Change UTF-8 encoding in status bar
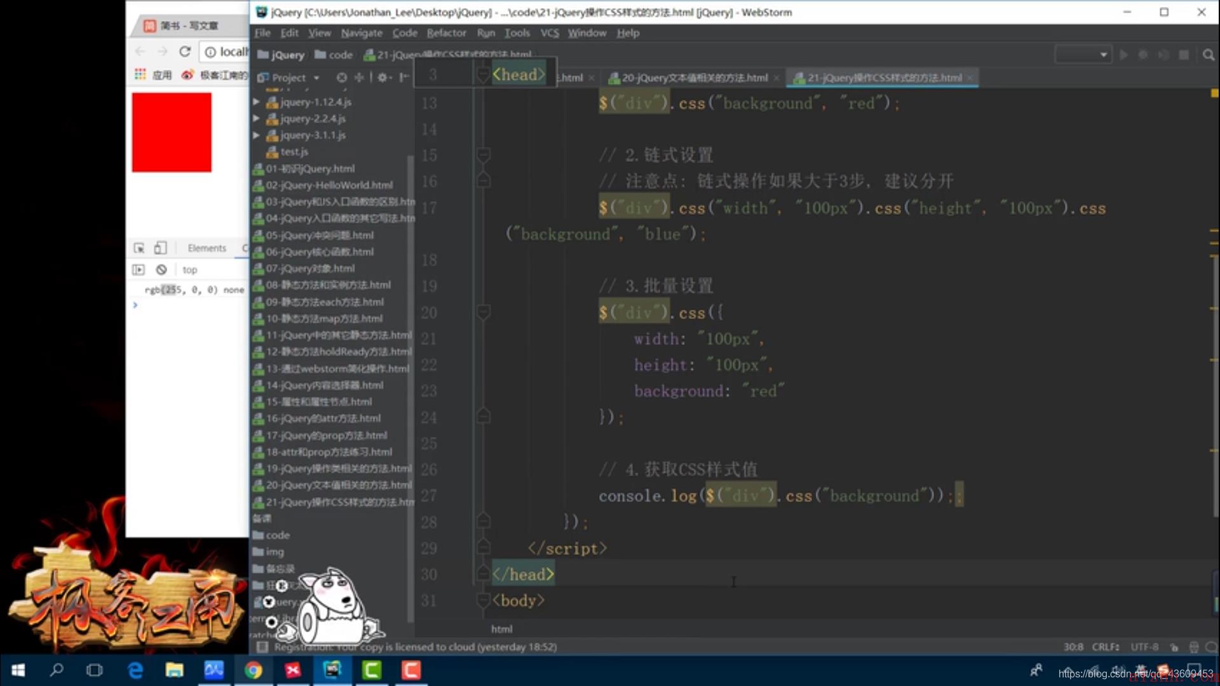1220x686 pixels. tap(1144, 647)
